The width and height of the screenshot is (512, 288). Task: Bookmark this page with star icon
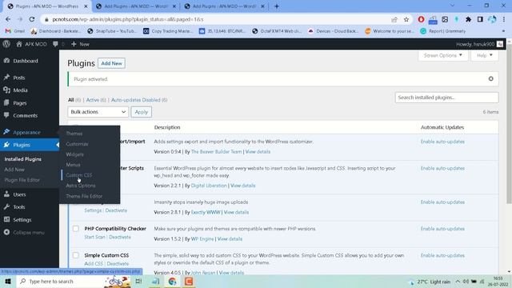coord(406,19)
